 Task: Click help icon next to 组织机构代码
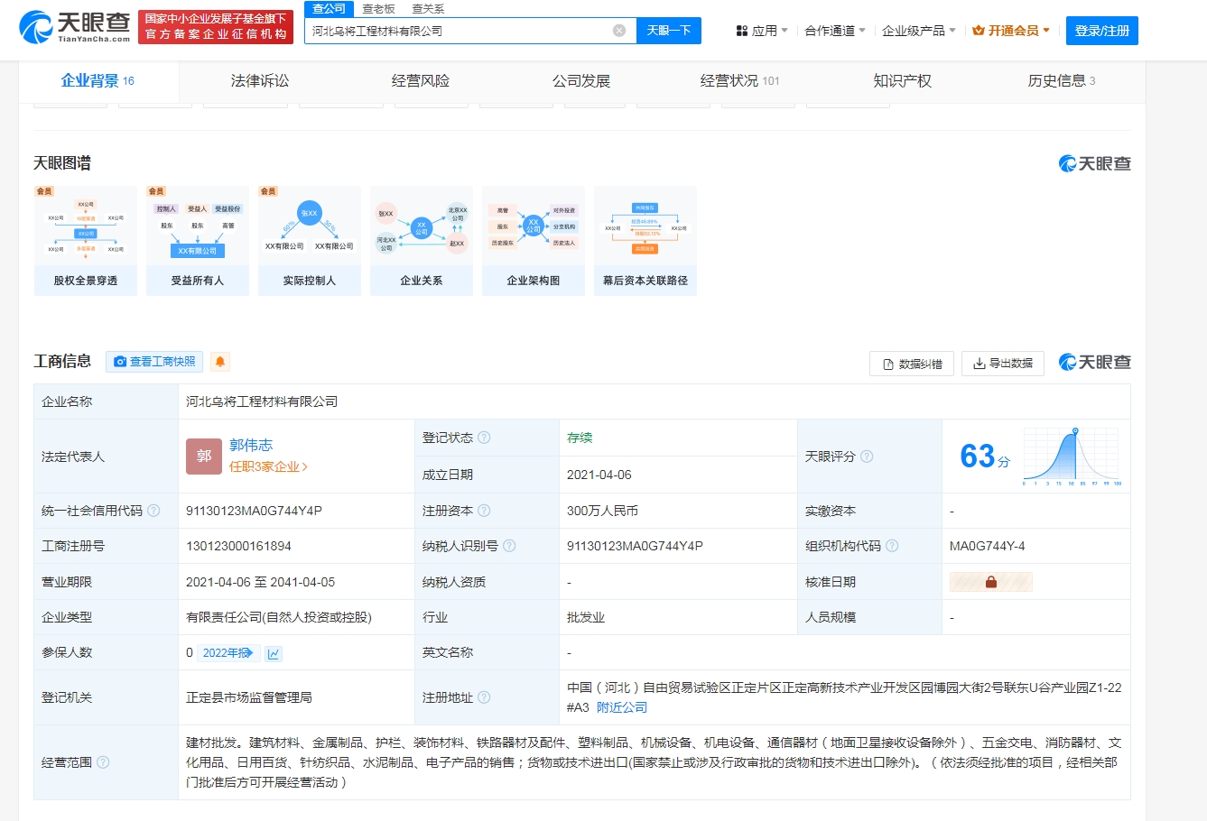(x=892, y=546)
